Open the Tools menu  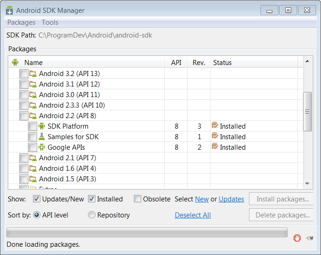[50, 22]
